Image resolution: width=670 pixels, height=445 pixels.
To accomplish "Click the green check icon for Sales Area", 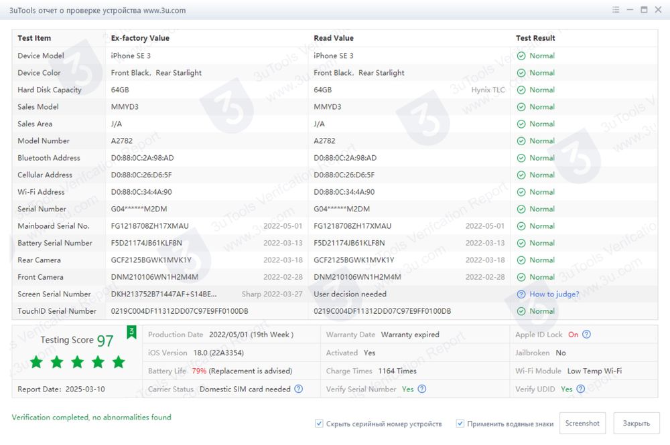I will (x=521, y=124).
